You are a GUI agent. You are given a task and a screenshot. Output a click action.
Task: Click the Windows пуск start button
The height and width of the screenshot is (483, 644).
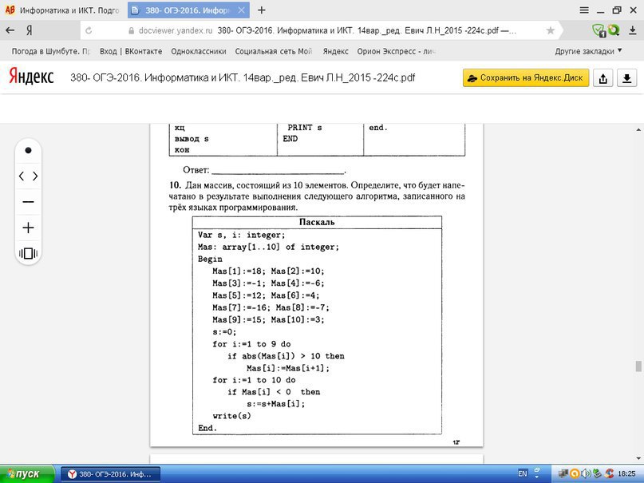[28, 473]
